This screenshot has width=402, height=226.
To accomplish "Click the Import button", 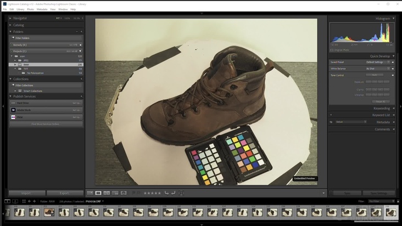I will click(x=27, y=193).
